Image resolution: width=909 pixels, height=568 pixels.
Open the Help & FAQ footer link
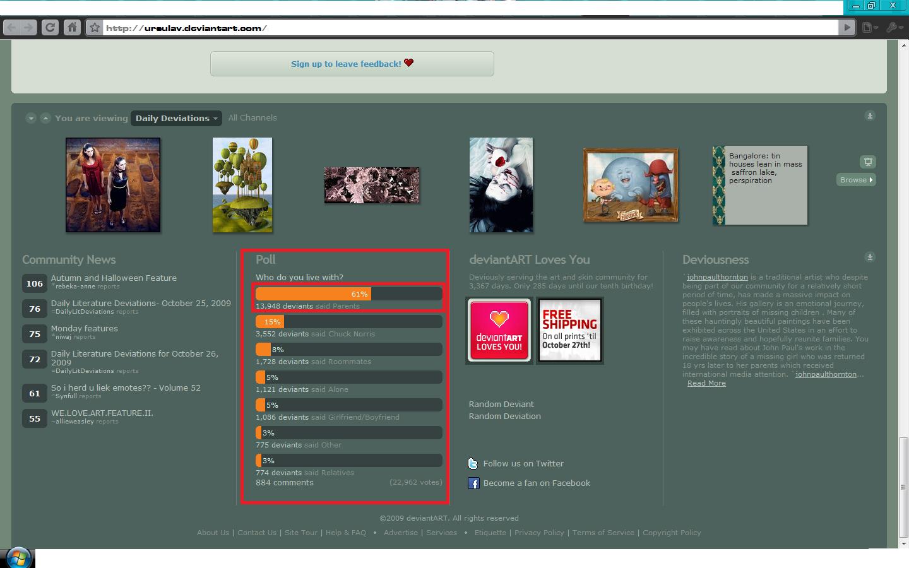click(345, 533)
